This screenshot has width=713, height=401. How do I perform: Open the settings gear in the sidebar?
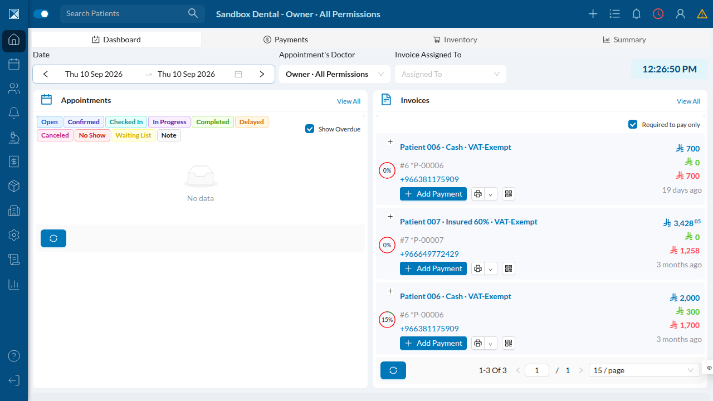coord(14,235)
